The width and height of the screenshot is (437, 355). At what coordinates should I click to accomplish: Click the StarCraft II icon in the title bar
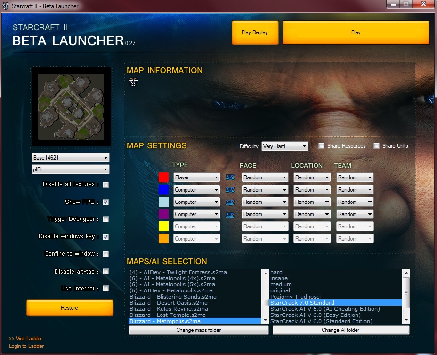pyautogui.click(x=6, y=6)
